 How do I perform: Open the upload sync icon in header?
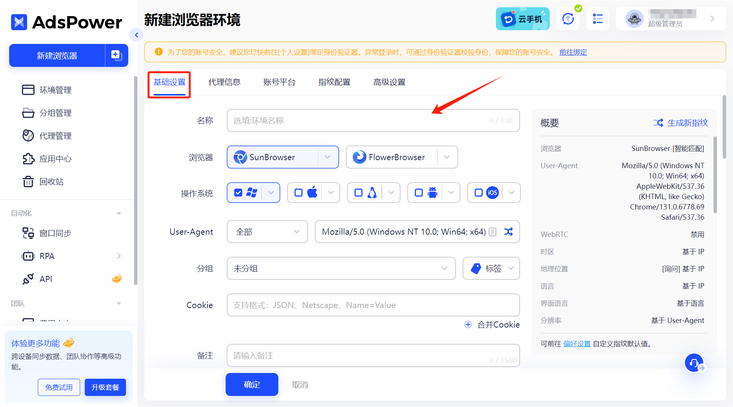tap(568, 19)
